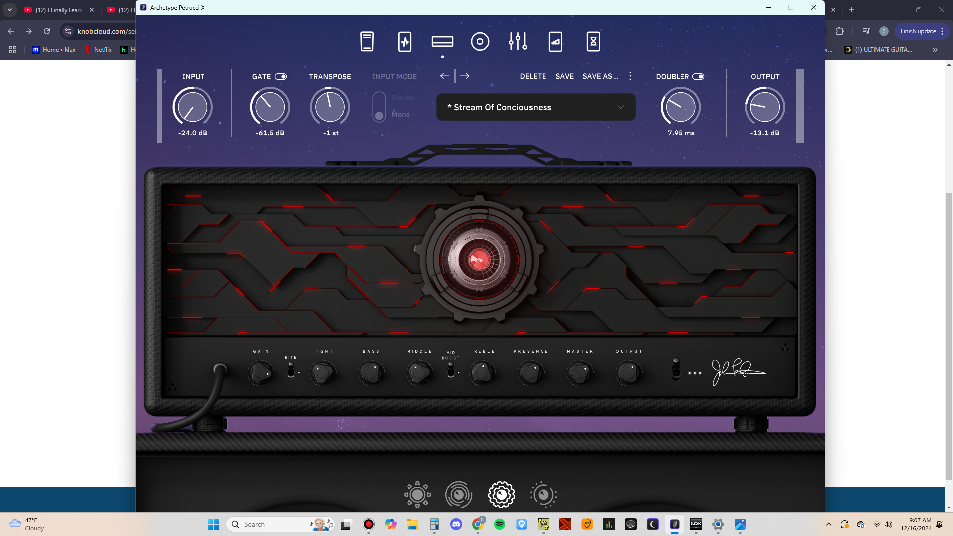Image resolution: width=953 pixels, height=536 pixels.
Task: Select the fourth amp type dotted icon
Action: 544,495
